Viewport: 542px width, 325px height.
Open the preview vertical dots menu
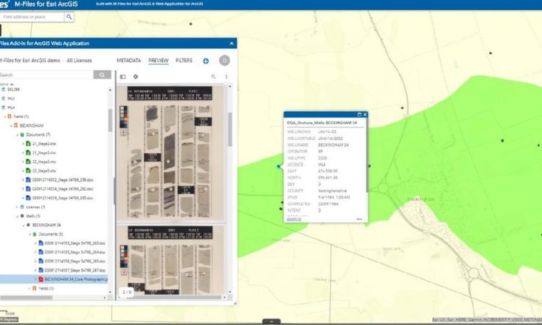[x=226, y=77]
